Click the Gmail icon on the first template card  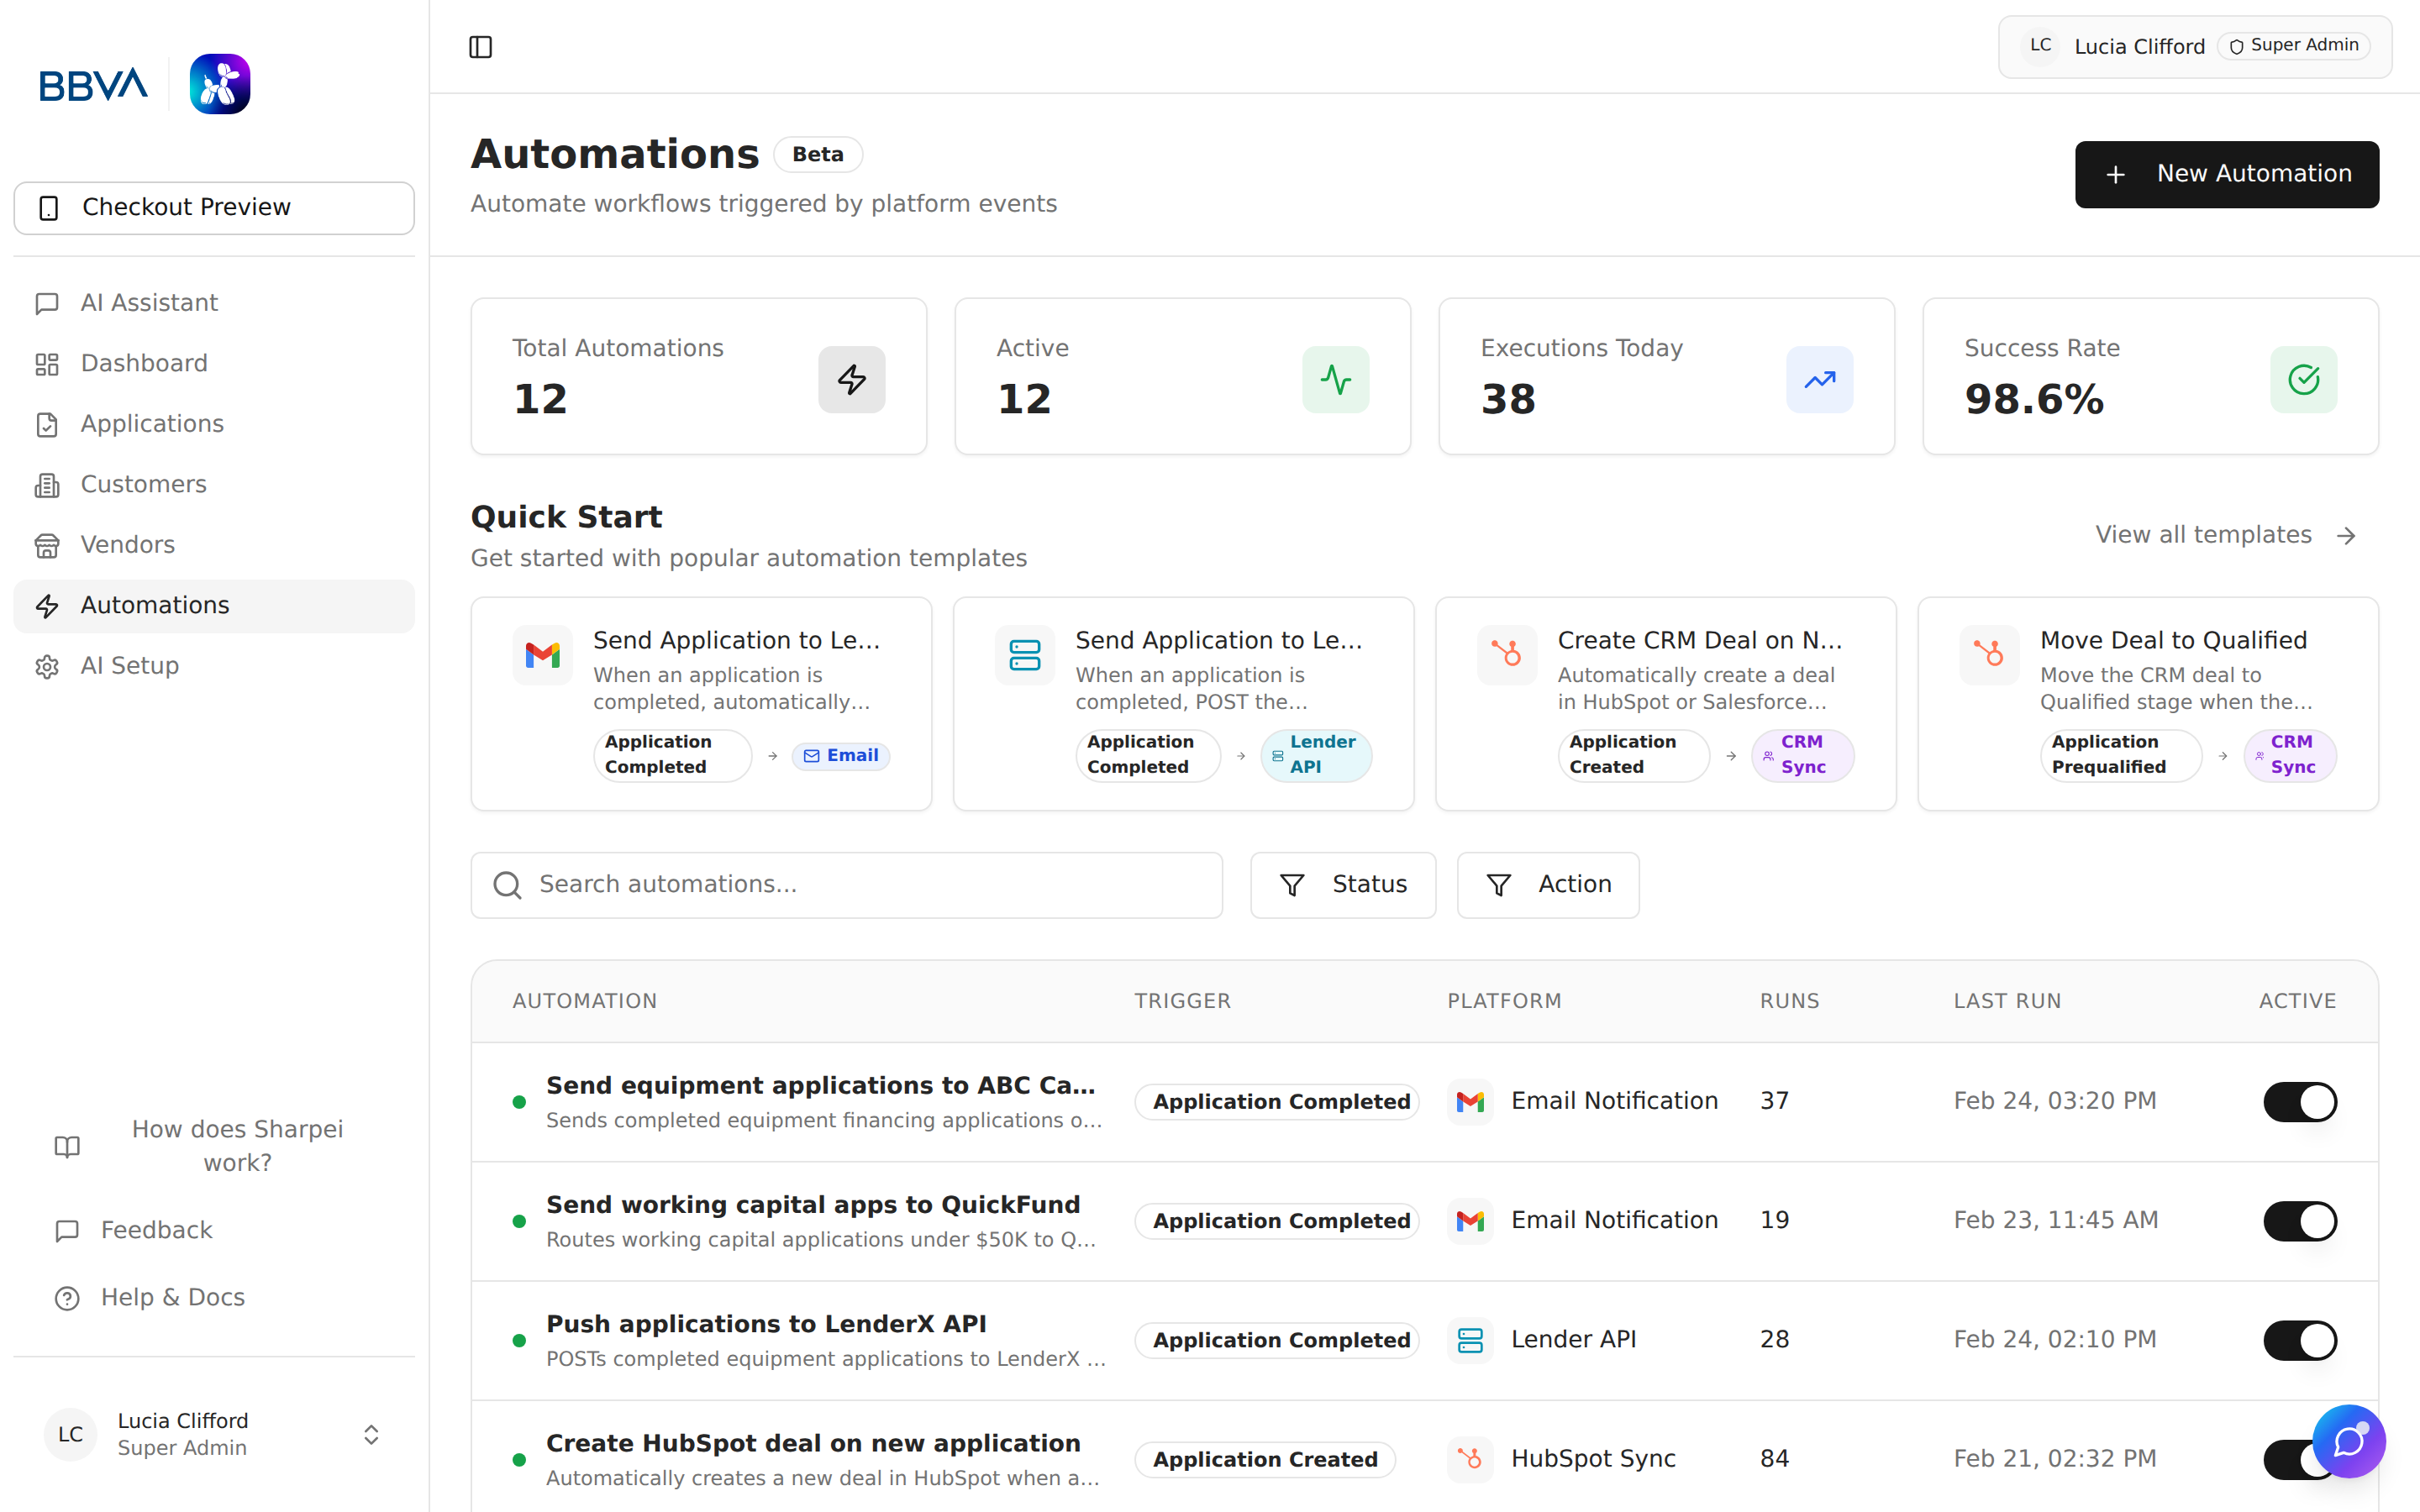(x=541, y=655)
